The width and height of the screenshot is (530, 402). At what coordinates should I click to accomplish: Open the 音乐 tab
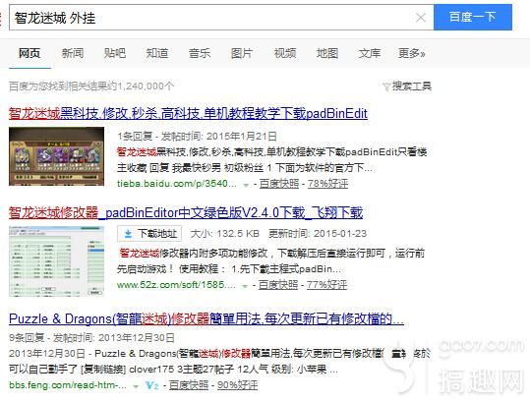tap(200, 53)
